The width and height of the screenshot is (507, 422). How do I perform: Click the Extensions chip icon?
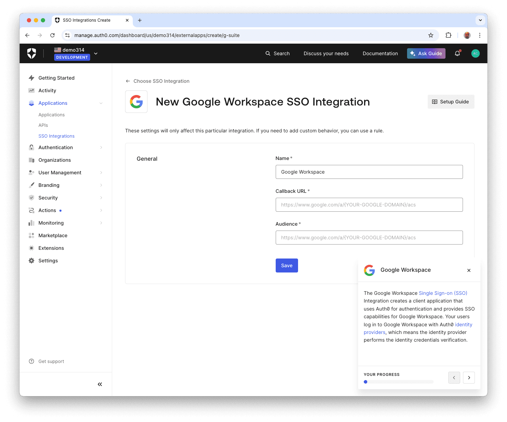[x=31, y=248]
